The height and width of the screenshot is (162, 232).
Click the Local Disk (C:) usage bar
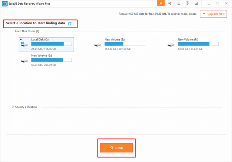pyautogui.click(x=51, y=44)
